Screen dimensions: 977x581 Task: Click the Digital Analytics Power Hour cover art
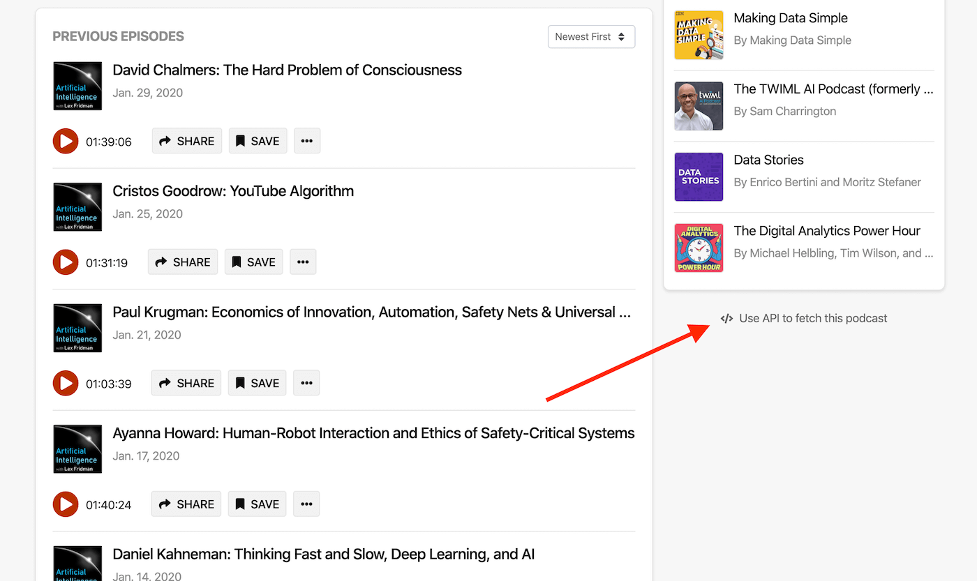pos(699,248)
